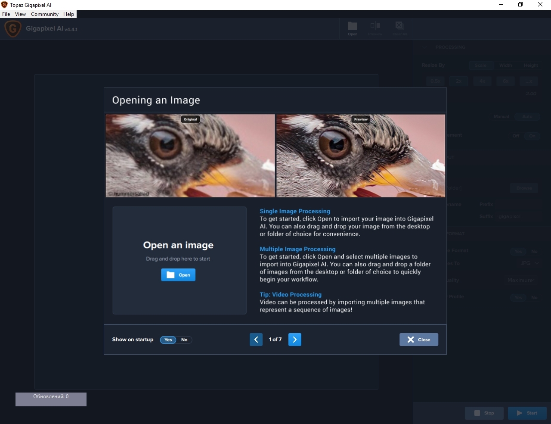Image resolution: width=551 pixels, height=424 pixels.
Task: Click the Start processing button
Action: [x=527, y=413]
